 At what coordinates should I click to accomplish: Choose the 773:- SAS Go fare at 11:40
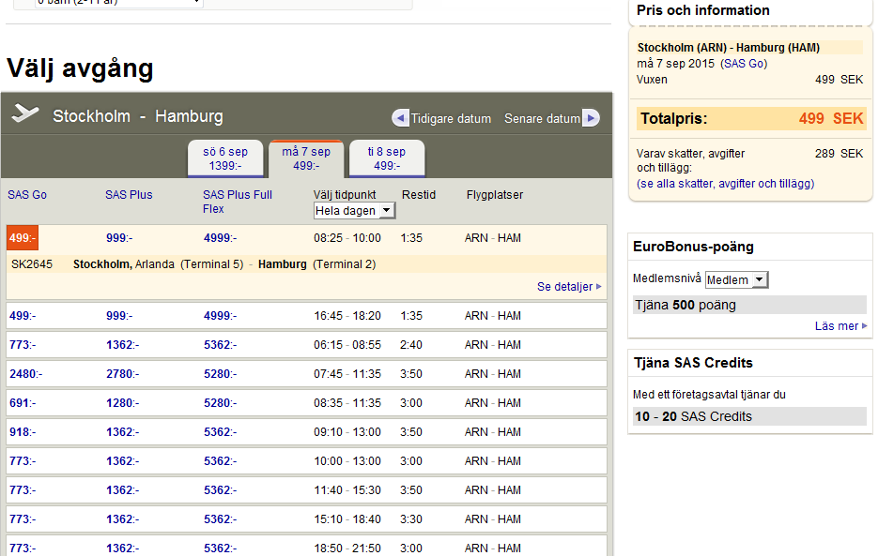pyautogui.click(x=23, y=490)
